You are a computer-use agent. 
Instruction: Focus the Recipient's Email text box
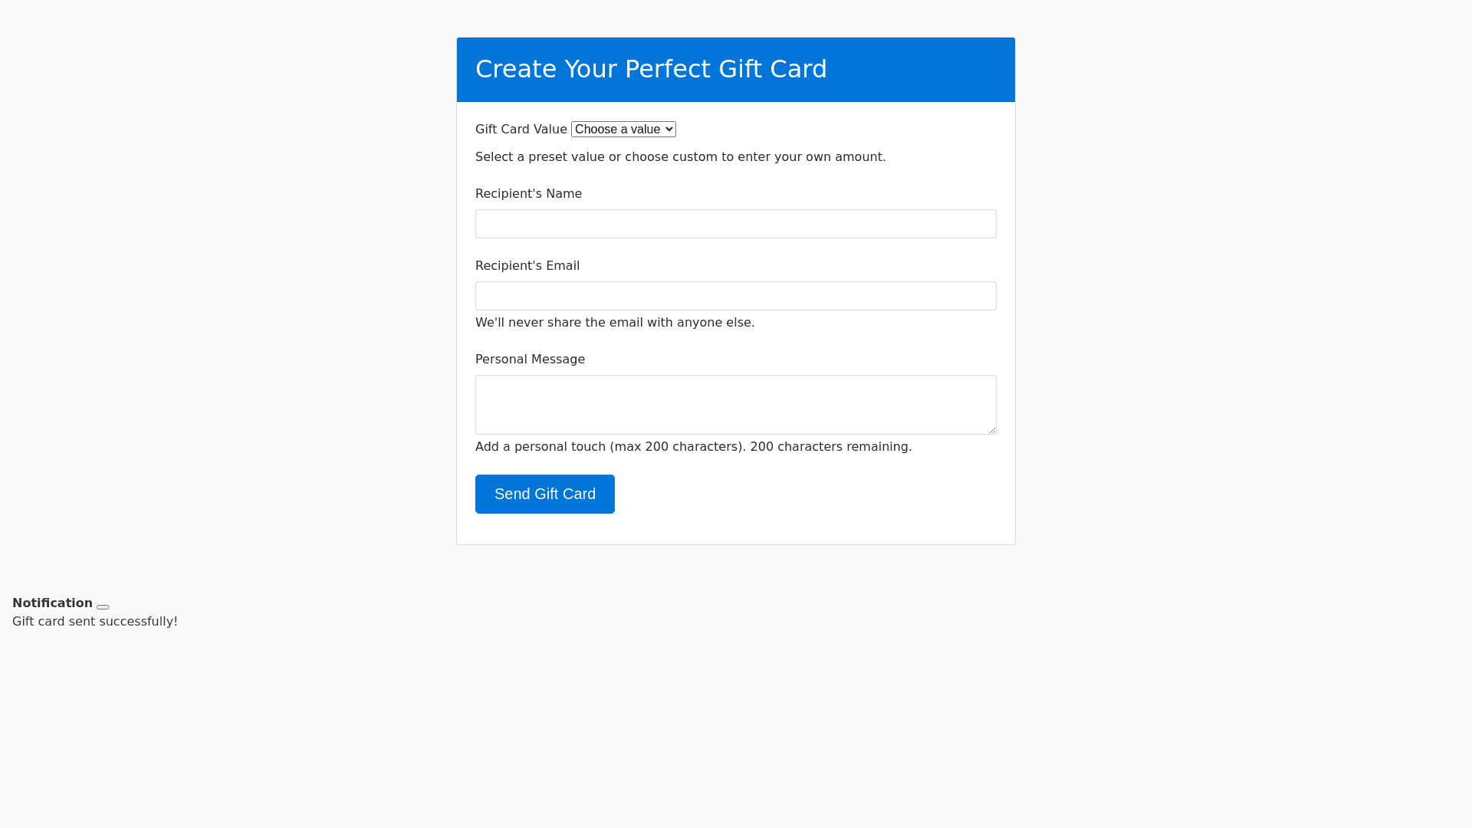tap(735, 296)
